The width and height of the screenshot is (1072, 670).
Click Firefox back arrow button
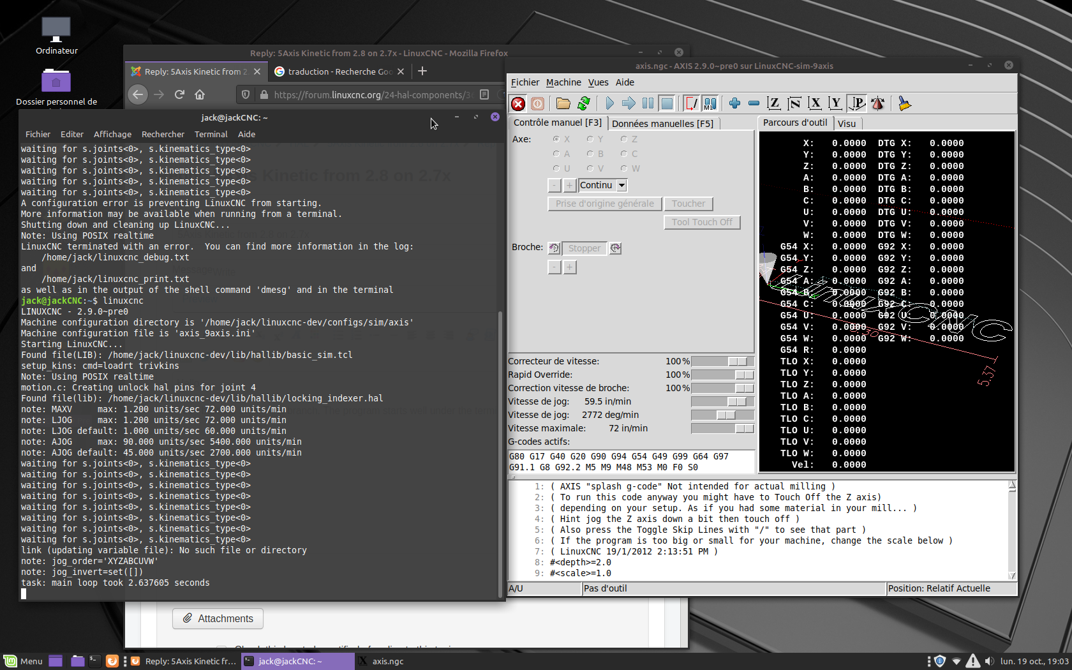point(138,94)
